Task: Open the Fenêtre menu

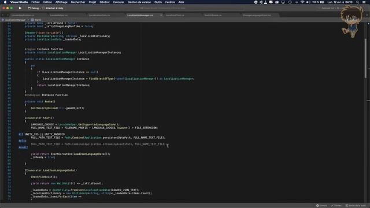Action: pos(170,2)
